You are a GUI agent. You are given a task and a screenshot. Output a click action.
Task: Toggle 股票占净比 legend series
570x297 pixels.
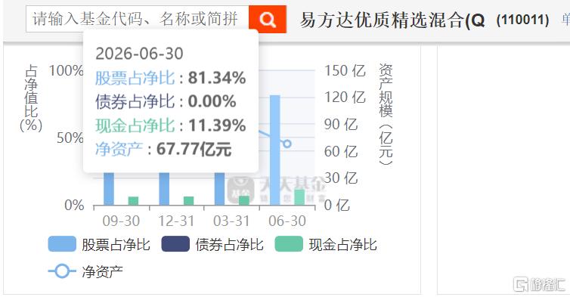click(x=99, y=244)
